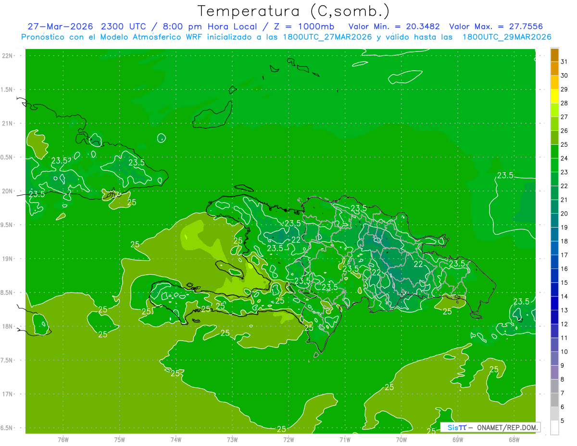The height and width of the screenshot is (446, 577).
Task: Click the orange 31 degree color swatch
Action: [x=554, y=55]
